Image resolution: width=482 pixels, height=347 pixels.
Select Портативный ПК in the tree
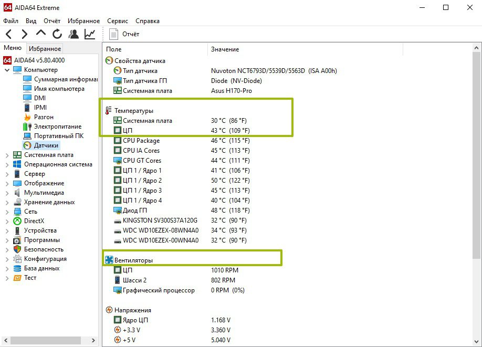pyautogui.click(x=59, y=136)
